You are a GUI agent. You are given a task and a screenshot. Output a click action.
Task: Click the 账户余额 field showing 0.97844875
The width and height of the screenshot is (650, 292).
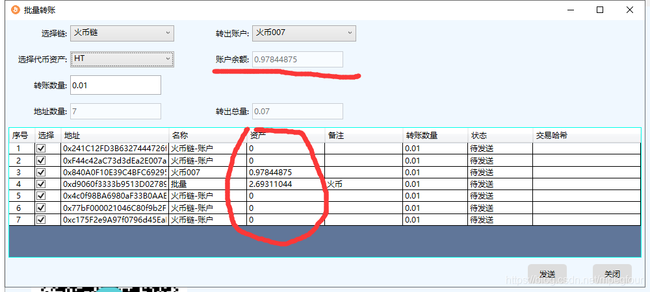click(x=298, y=59)
